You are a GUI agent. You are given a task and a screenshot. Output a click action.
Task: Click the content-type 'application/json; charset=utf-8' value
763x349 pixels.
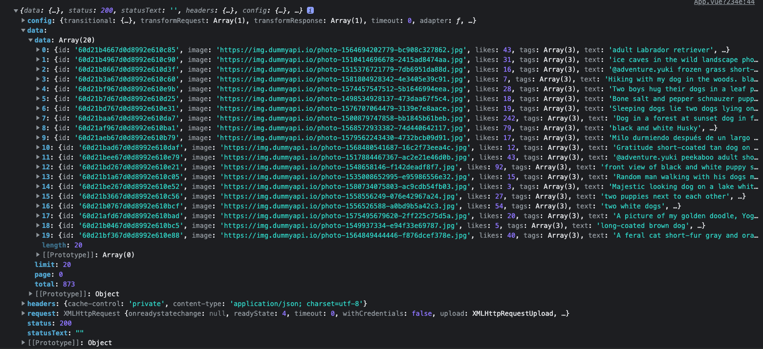pyautogui.click(x=297, y=304)
